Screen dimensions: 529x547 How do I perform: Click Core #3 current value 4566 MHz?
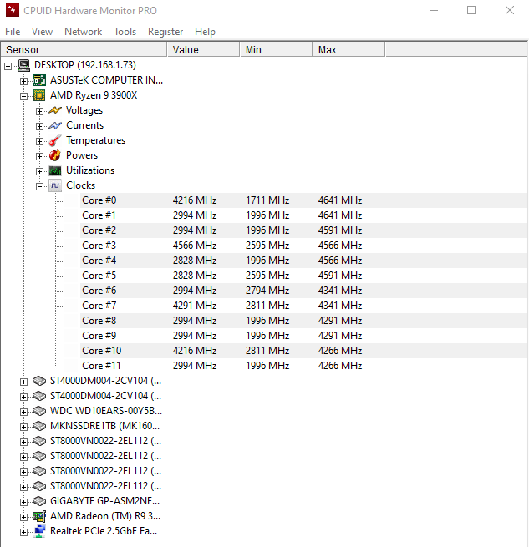(x=195, y=246)
